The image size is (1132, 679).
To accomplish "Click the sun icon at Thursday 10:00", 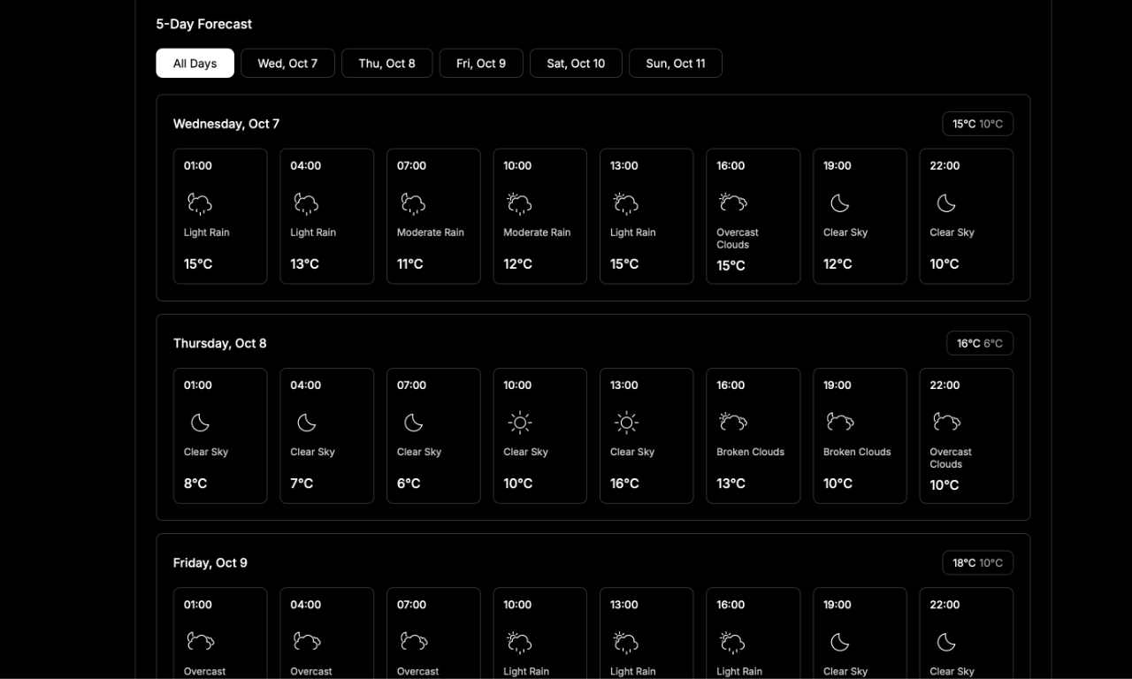I will [x=520, y=423].
